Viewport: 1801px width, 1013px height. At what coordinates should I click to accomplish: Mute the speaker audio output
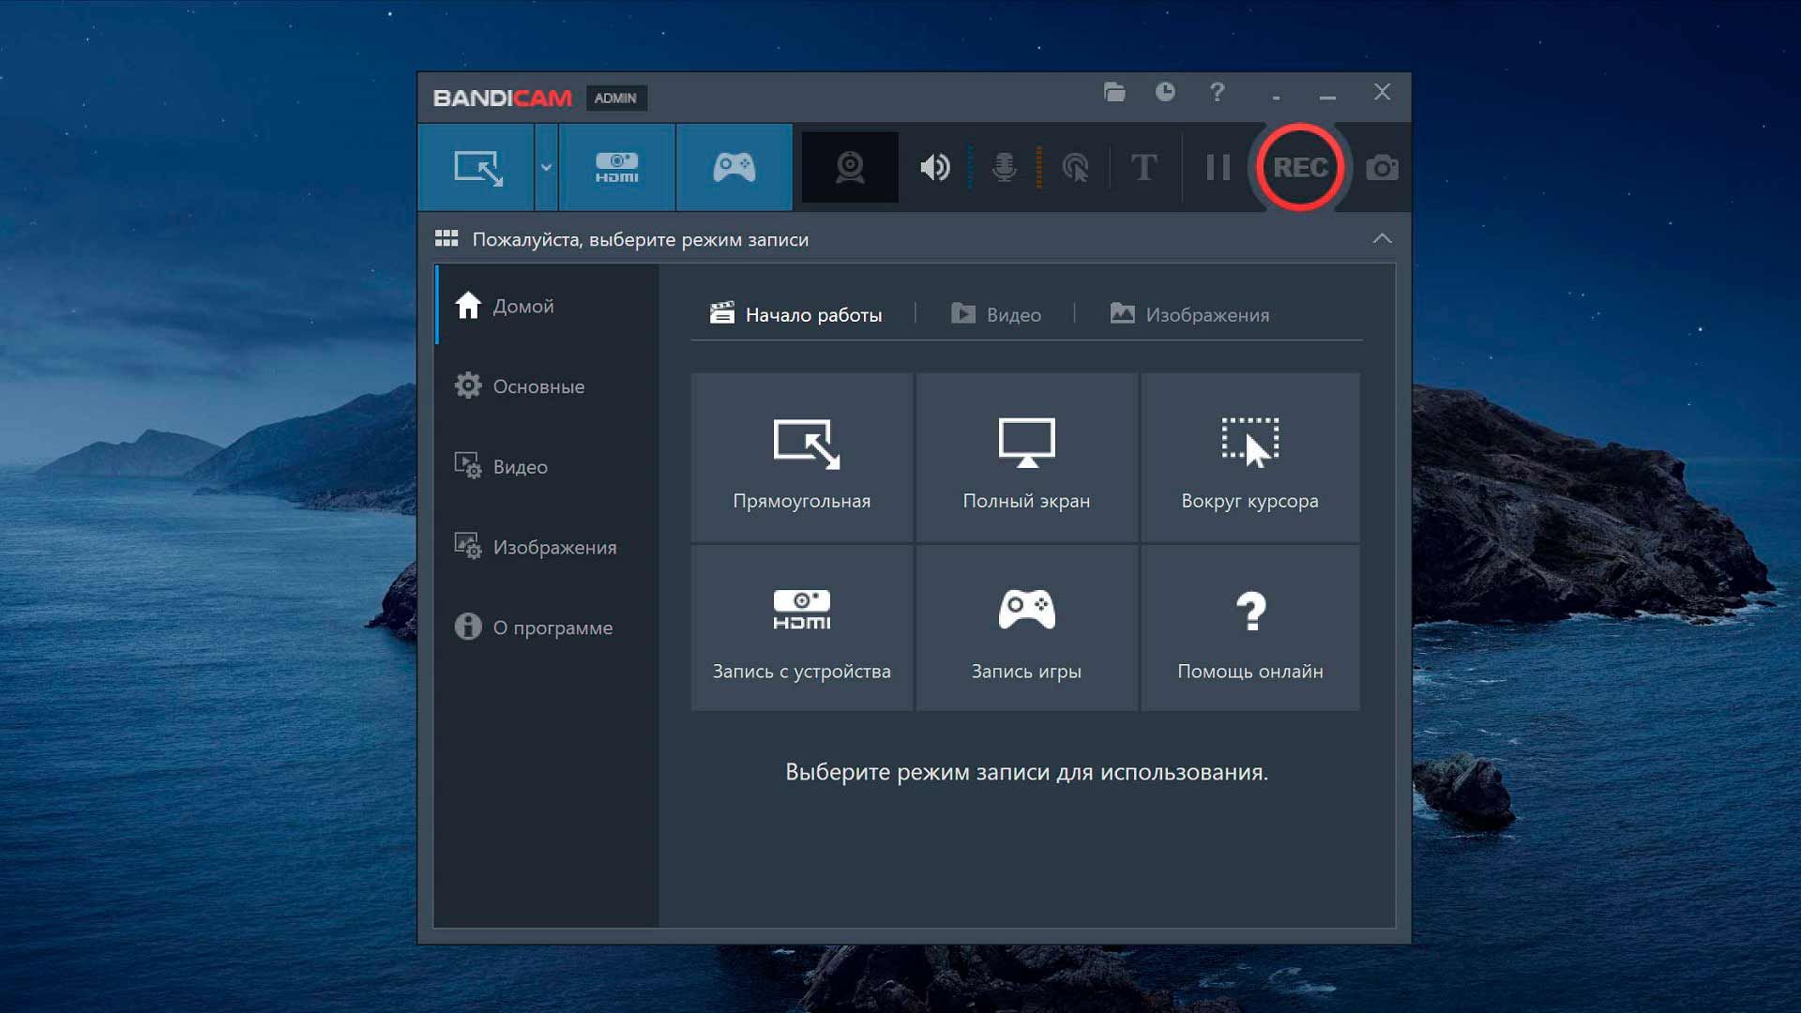[x=934, y=167]
